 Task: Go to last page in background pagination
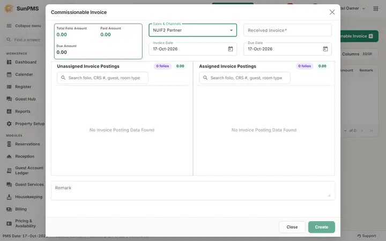[x=371, y=130]
